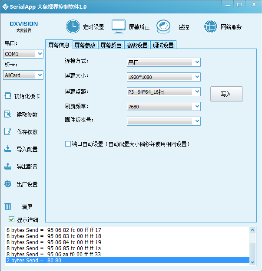The width and height of the screenshot is (262, 271).
Task: Click the DXVISION logo
Action: tap(24, 27)
